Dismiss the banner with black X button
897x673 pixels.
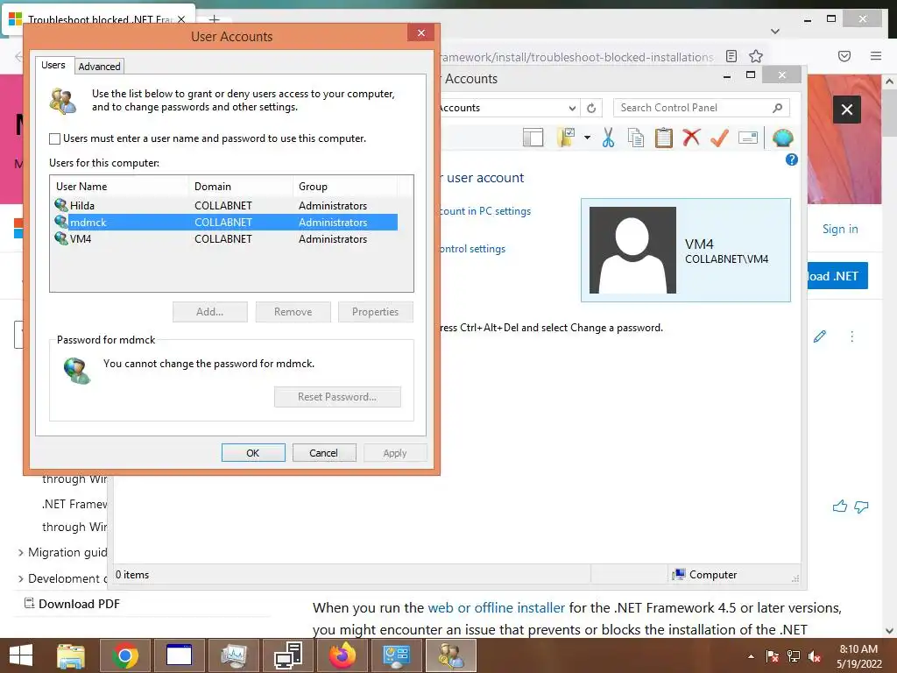click(847, 110)
